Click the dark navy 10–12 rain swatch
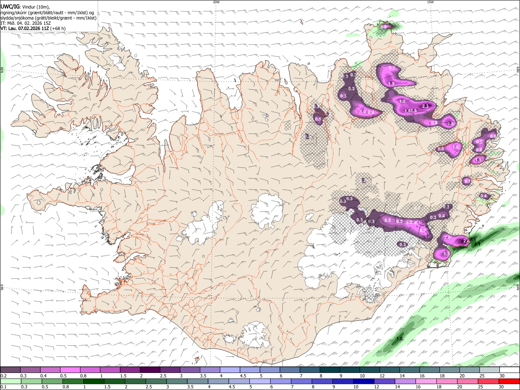 click(x=363, y=381)
